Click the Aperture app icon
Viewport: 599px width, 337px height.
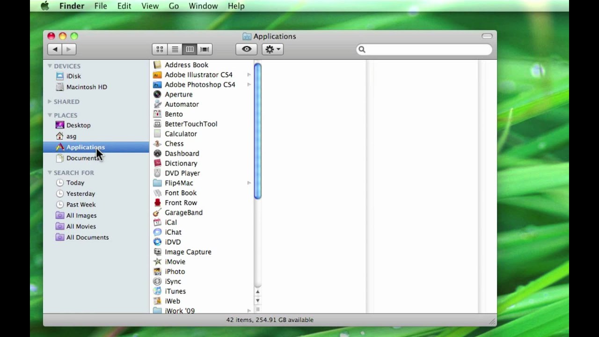tap(157, 95)
